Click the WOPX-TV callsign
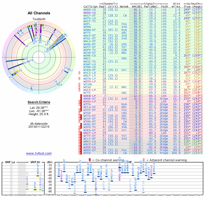Image resolution: width=205 pixels, height=197 pixels. point(89,50)
